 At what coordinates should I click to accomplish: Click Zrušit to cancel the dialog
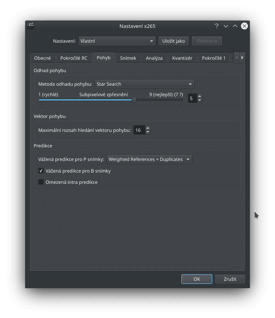click(x=230, y=279)
